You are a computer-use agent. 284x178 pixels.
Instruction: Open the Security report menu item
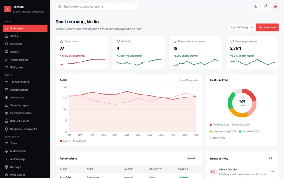click(x=25, y=105)
